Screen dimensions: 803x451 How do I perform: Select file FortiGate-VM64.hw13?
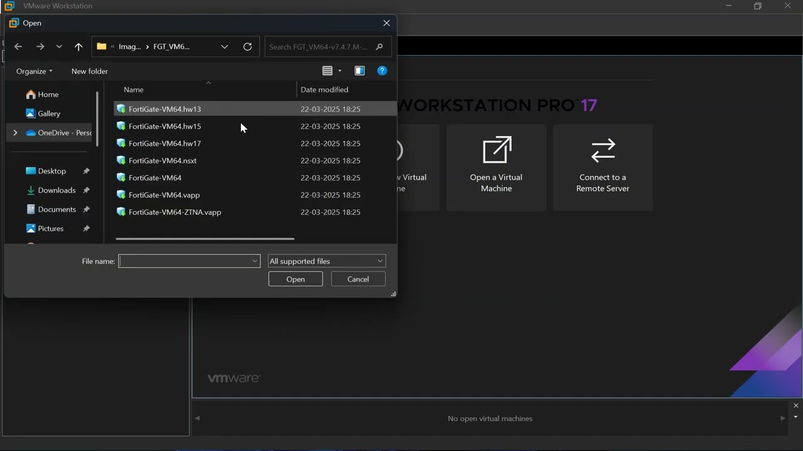(255, 109)
